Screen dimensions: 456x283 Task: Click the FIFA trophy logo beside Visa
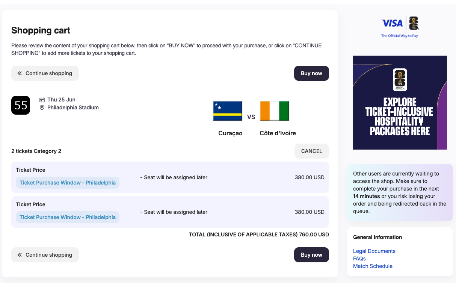[x=414, y=23]
